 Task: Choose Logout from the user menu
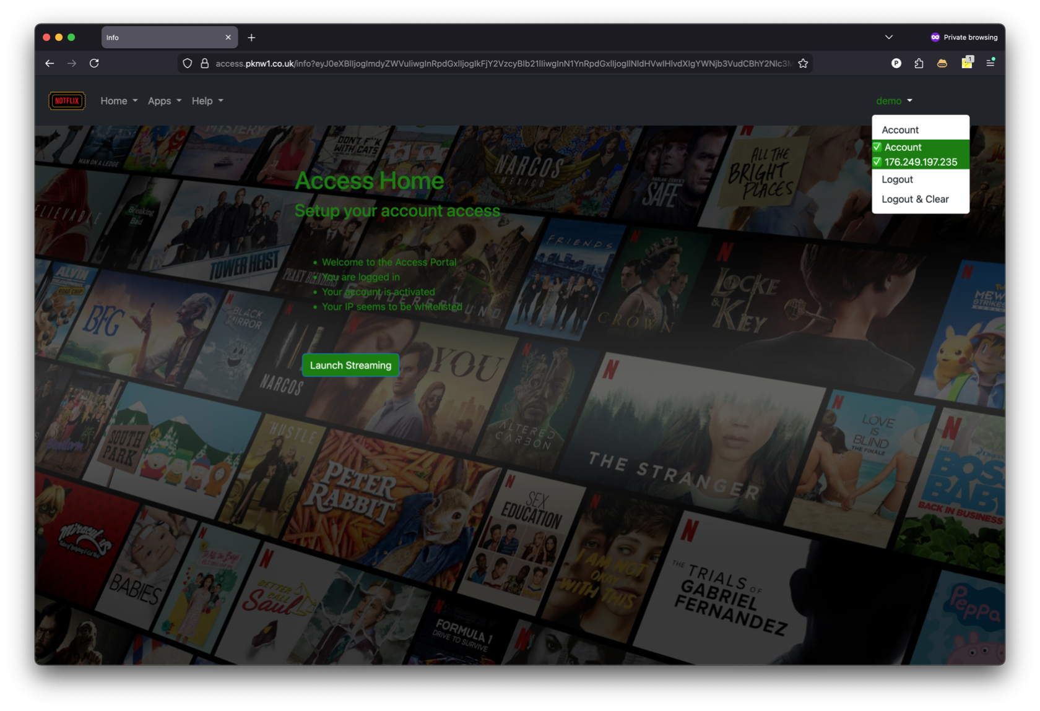pos(921,179)
